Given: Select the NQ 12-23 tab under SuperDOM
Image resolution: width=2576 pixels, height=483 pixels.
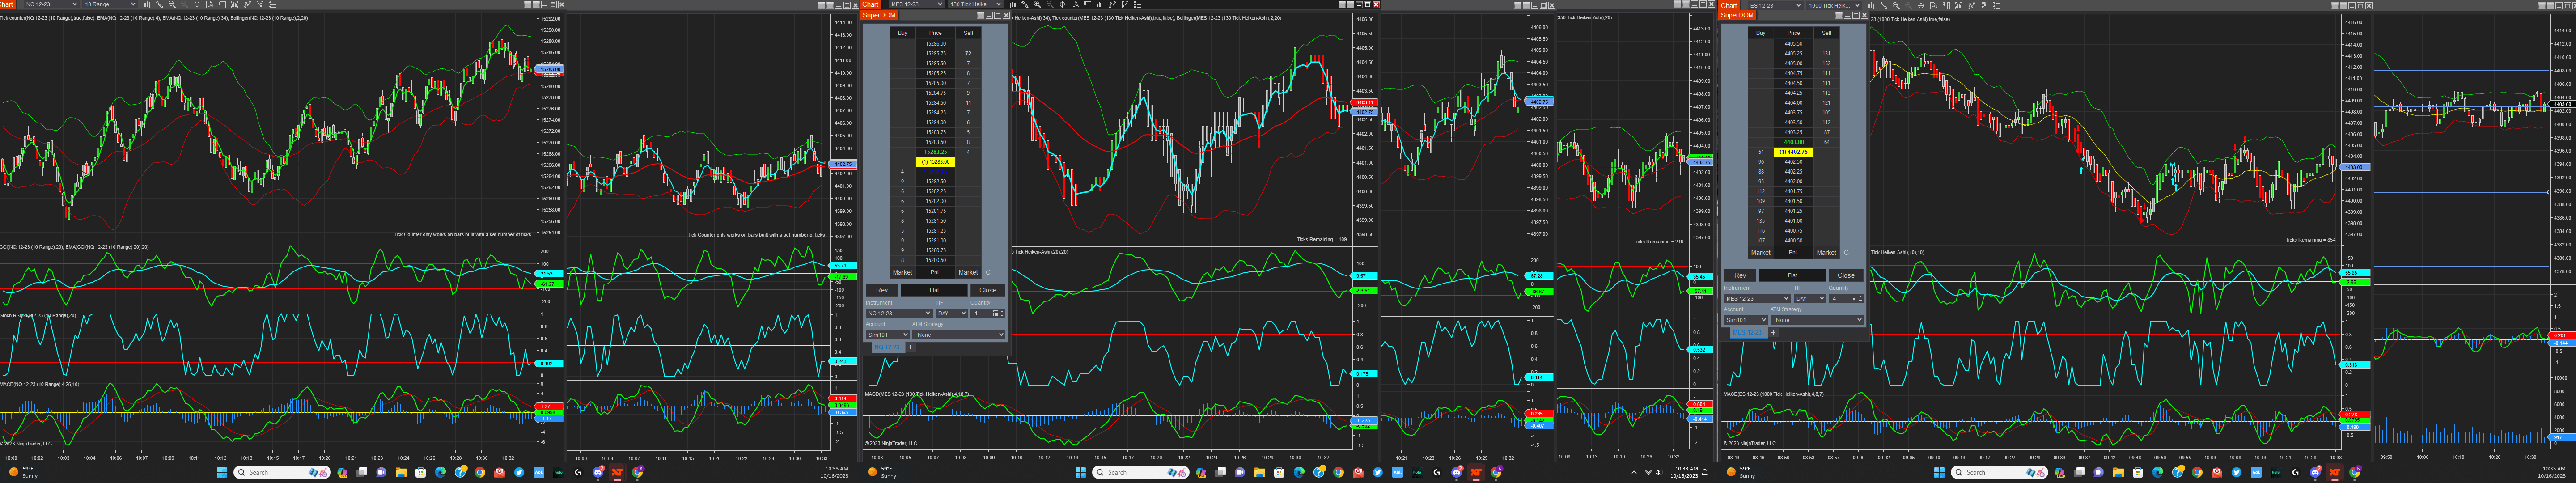Looking at the screenshot, I should coord(888,348).
